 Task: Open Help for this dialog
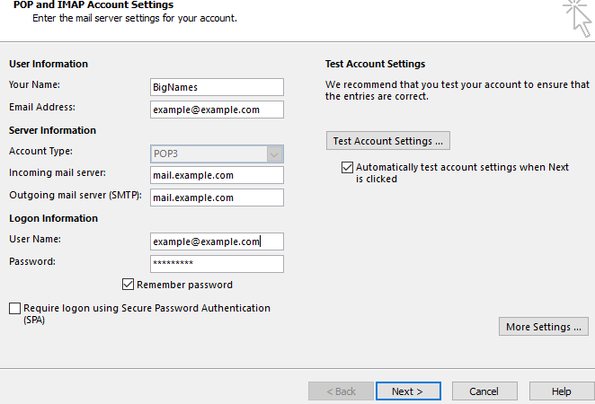(x=561, y=391)
